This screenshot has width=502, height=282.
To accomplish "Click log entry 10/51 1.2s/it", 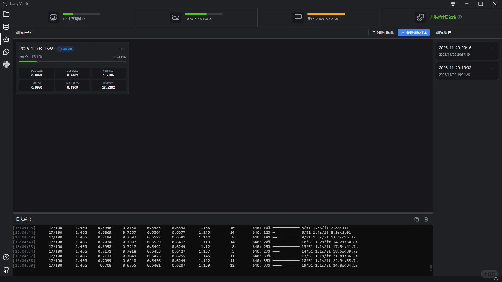I will coord(330,242).
